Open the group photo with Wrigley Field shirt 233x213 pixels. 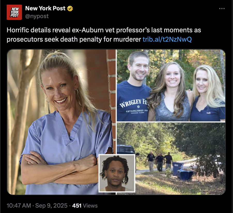pos(171,85)
